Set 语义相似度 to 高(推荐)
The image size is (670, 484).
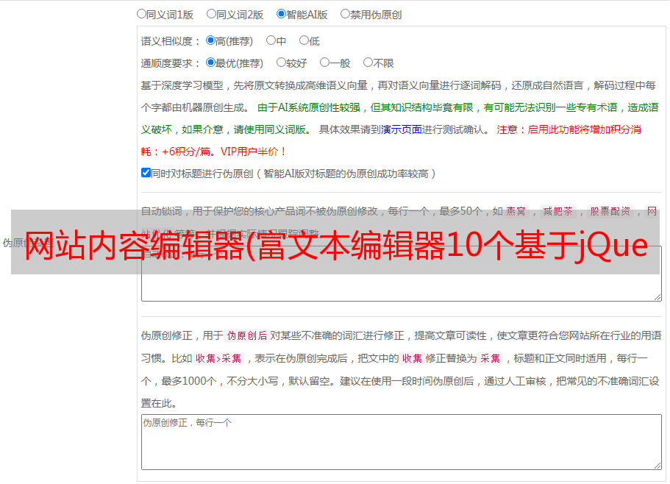210,40
